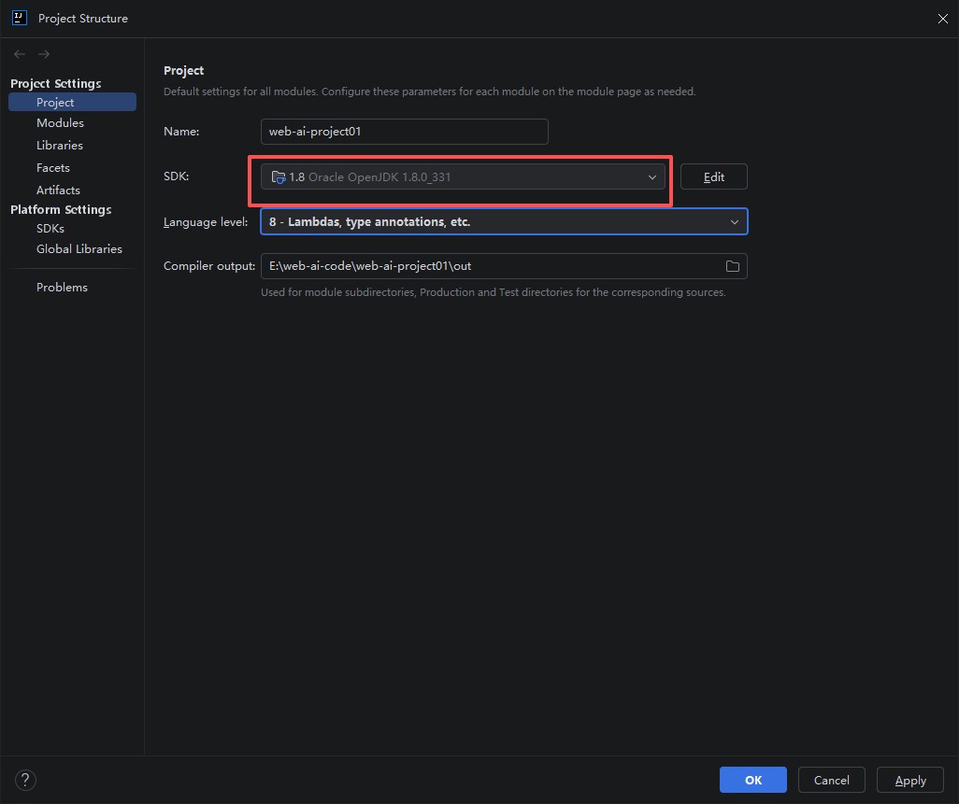Click the Language level label
The image size is (959, 804).
pos(206,222)
